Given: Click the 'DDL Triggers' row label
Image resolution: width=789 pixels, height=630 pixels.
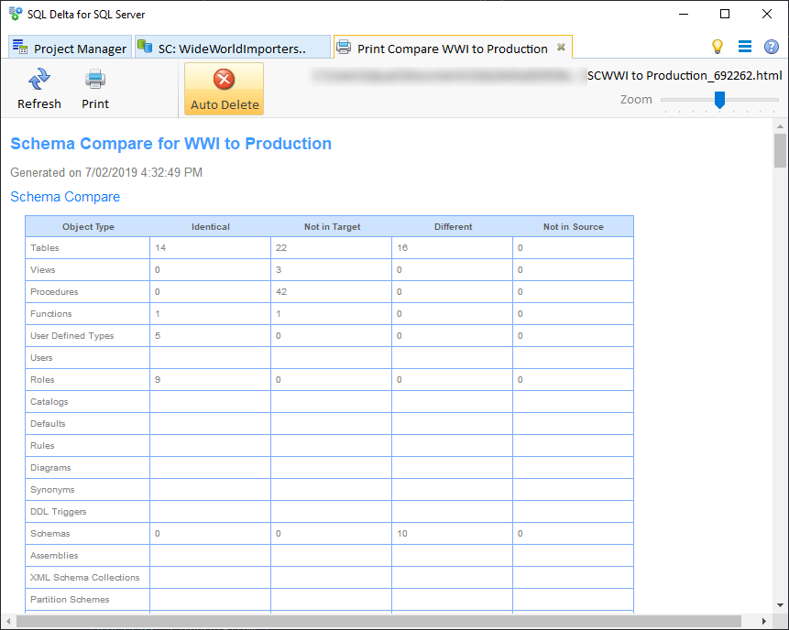Looking at the screenshot, I should coord(59,512).
